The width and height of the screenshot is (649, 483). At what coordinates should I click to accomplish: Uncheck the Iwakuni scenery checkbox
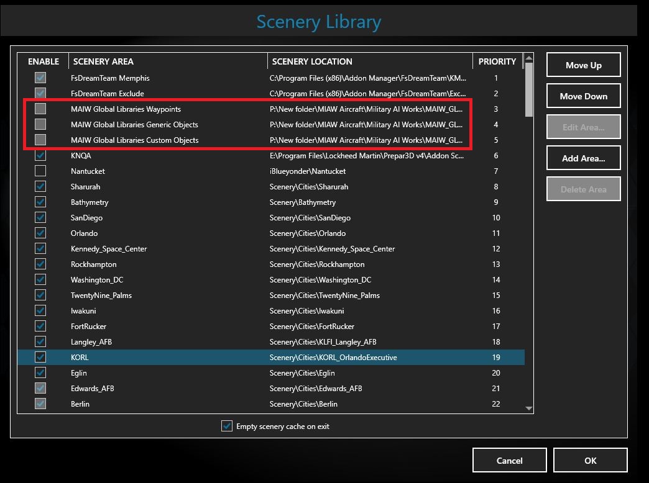40,310
